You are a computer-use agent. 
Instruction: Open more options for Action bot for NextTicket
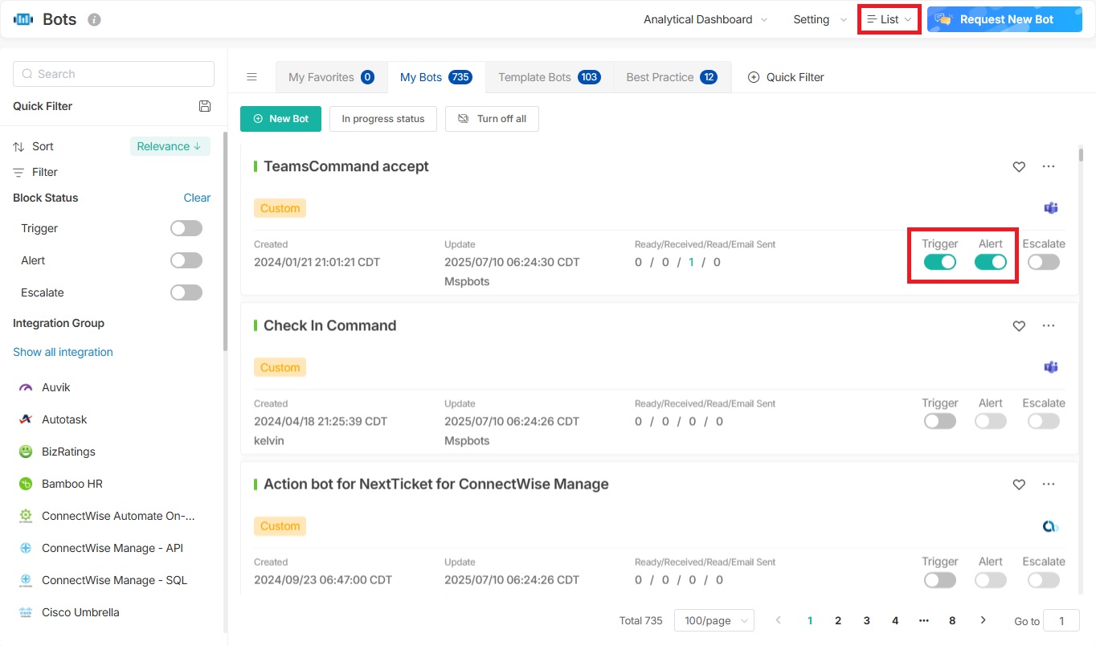pyautogui.click(x=1049, y=484)
